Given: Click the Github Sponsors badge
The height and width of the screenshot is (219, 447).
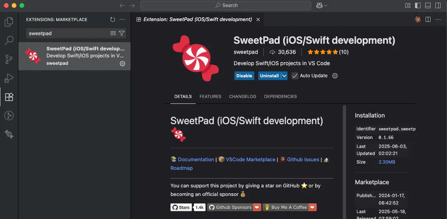Looking at the screenshot, I should pyautogui.click(x=234, y=207).
